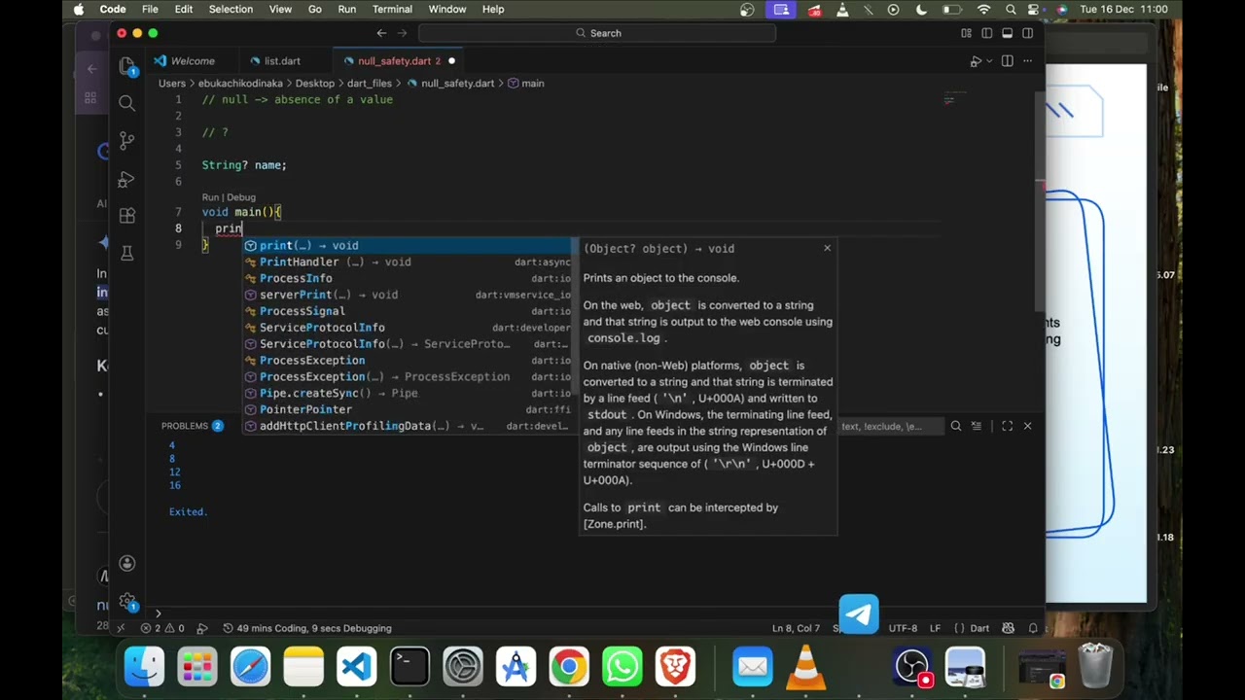Open the Accounts menu icon

pyautogui.click(x=126, y=564)
